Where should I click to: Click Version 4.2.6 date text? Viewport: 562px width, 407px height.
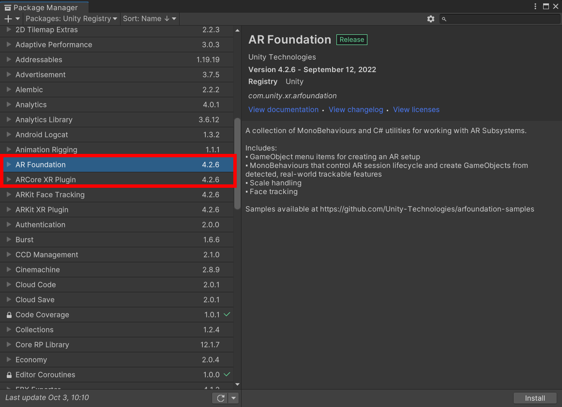pos(312,70)
